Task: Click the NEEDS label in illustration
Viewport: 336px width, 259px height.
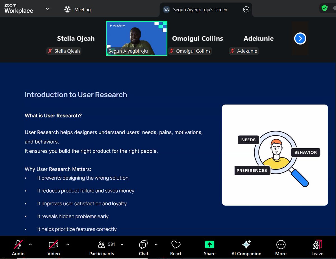Action: tap(248, 140)
